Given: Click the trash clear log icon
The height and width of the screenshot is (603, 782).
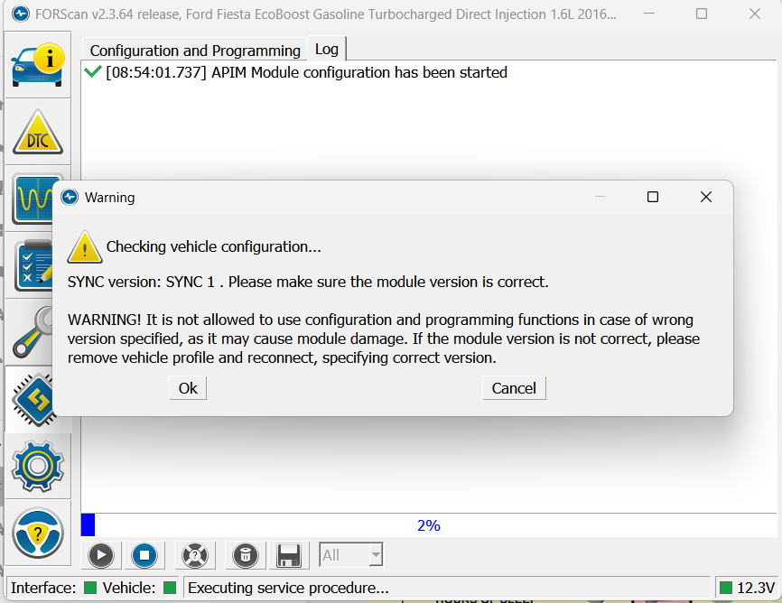Looking at the screenshot, I should click(x=246, y=555).
